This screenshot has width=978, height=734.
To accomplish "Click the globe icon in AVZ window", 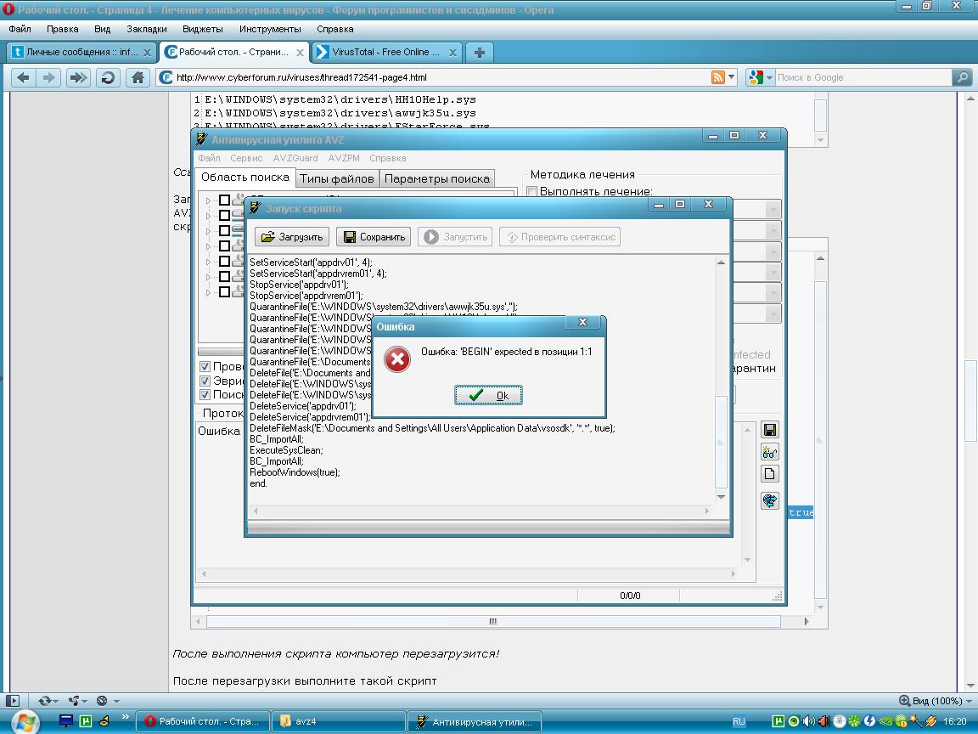I will pos(770,500).
